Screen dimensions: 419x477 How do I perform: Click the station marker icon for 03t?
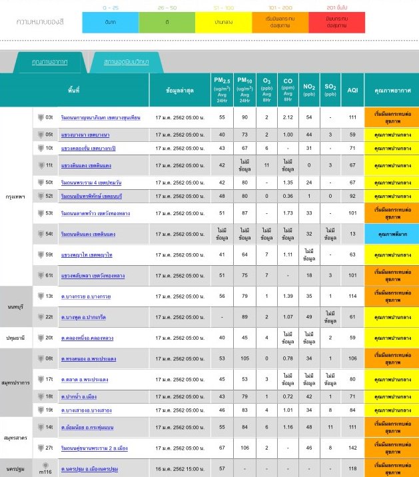[41, 117]
